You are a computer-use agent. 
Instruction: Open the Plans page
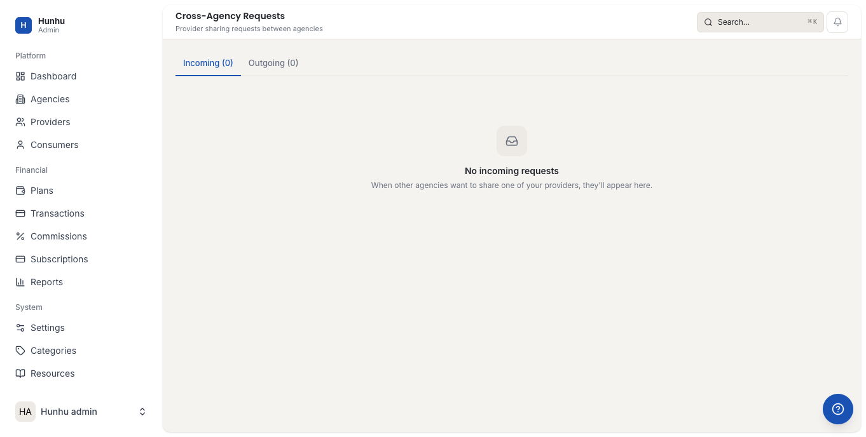[x=81, y=191]
